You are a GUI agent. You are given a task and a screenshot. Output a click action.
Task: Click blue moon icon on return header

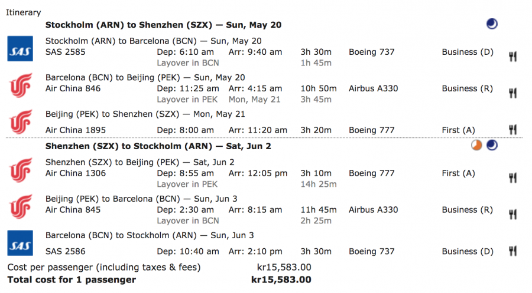pos(492,146)
